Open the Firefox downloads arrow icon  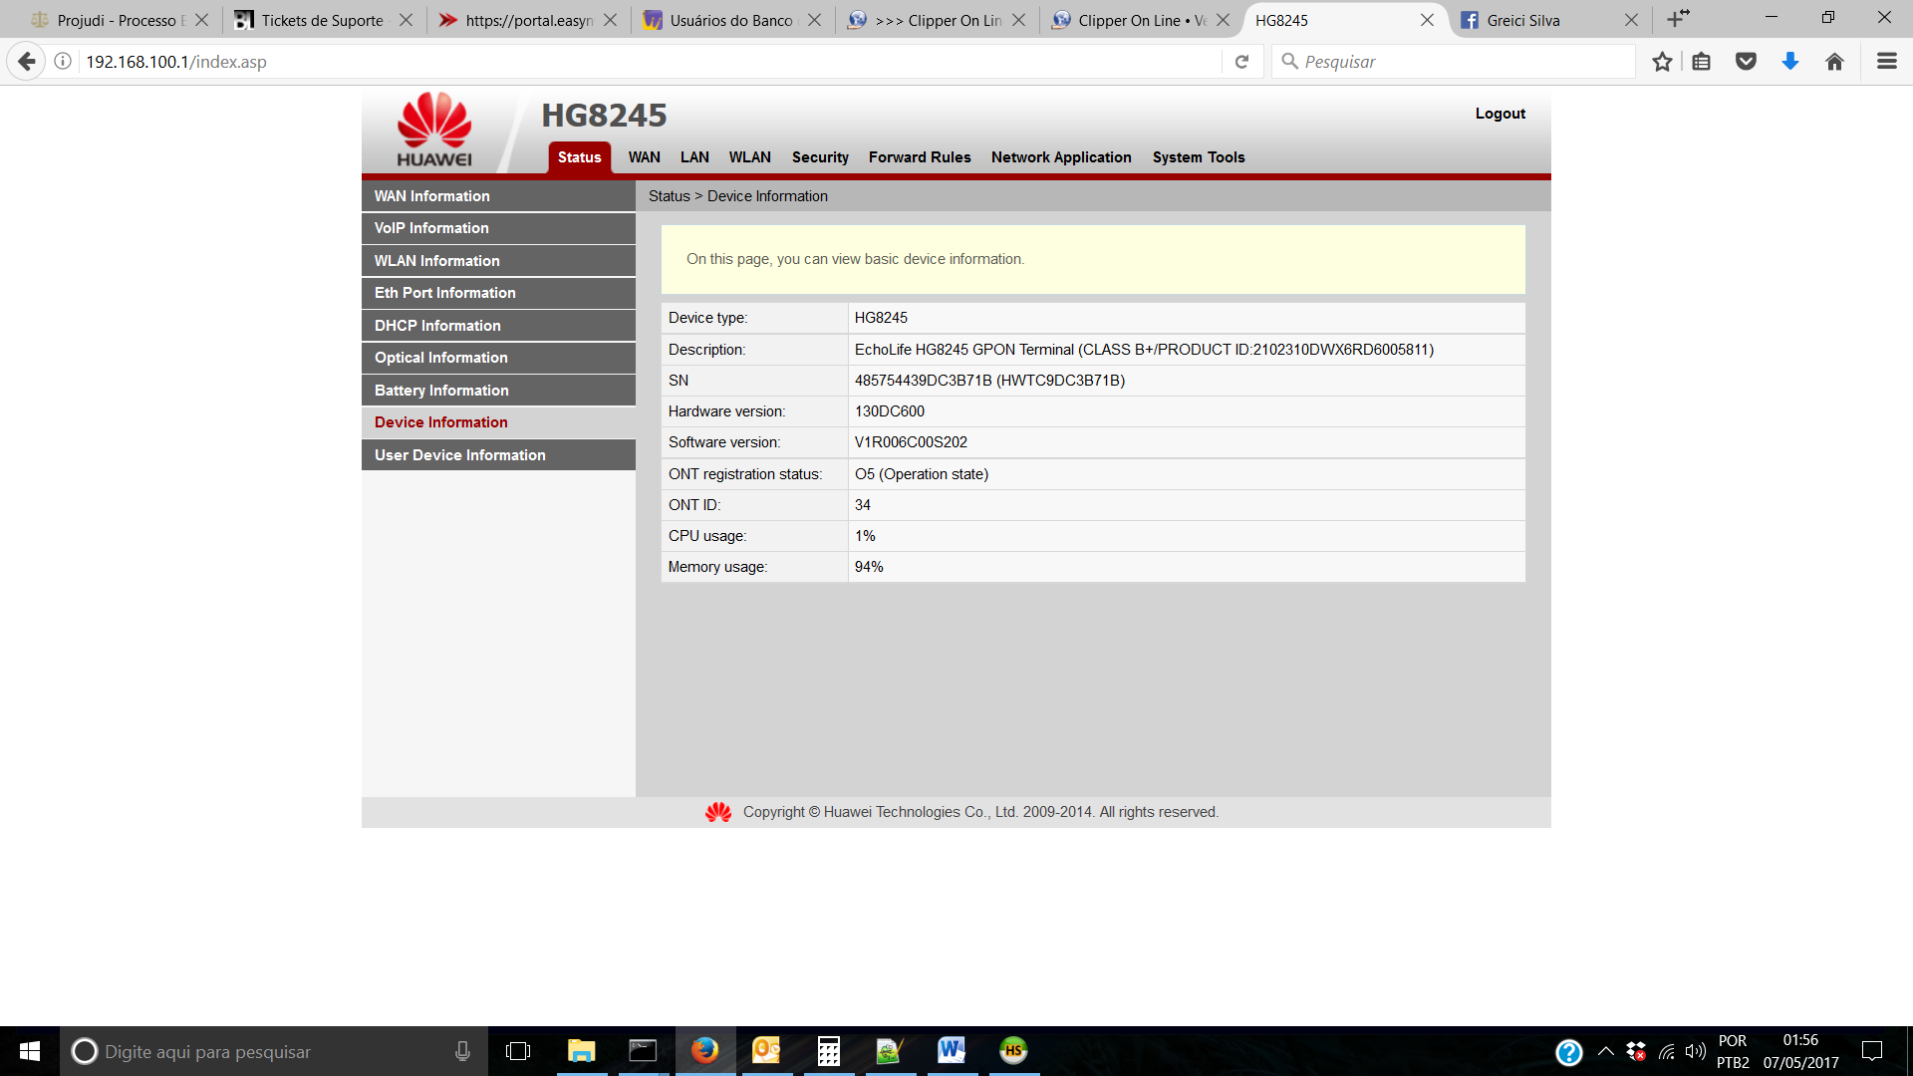[1790, 62]
